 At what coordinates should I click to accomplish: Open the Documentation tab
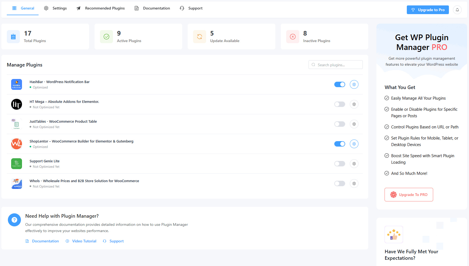tap(152, 8)
